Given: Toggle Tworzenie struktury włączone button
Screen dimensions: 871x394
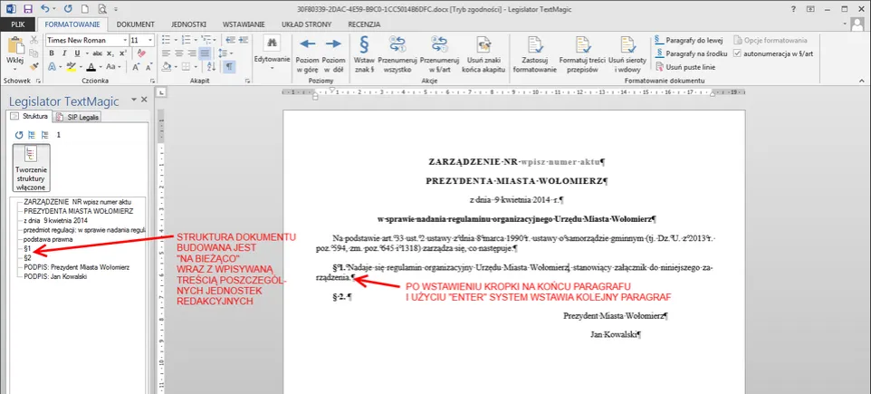Looking at the screenshot, I should click(x=31, y=168).
